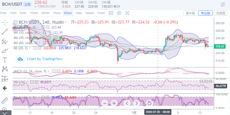230x115 pixels.
Task: Shift chart left with arrow button
Action: (x=127, y=103)
